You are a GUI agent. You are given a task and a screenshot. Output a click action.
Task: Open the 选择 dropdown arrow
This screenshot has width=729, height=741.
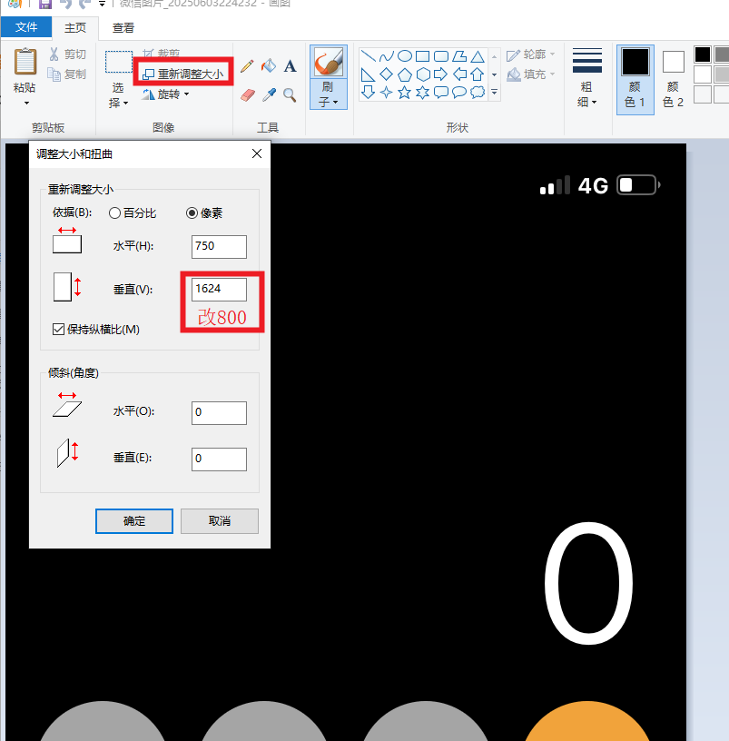[x=125, y=103]
